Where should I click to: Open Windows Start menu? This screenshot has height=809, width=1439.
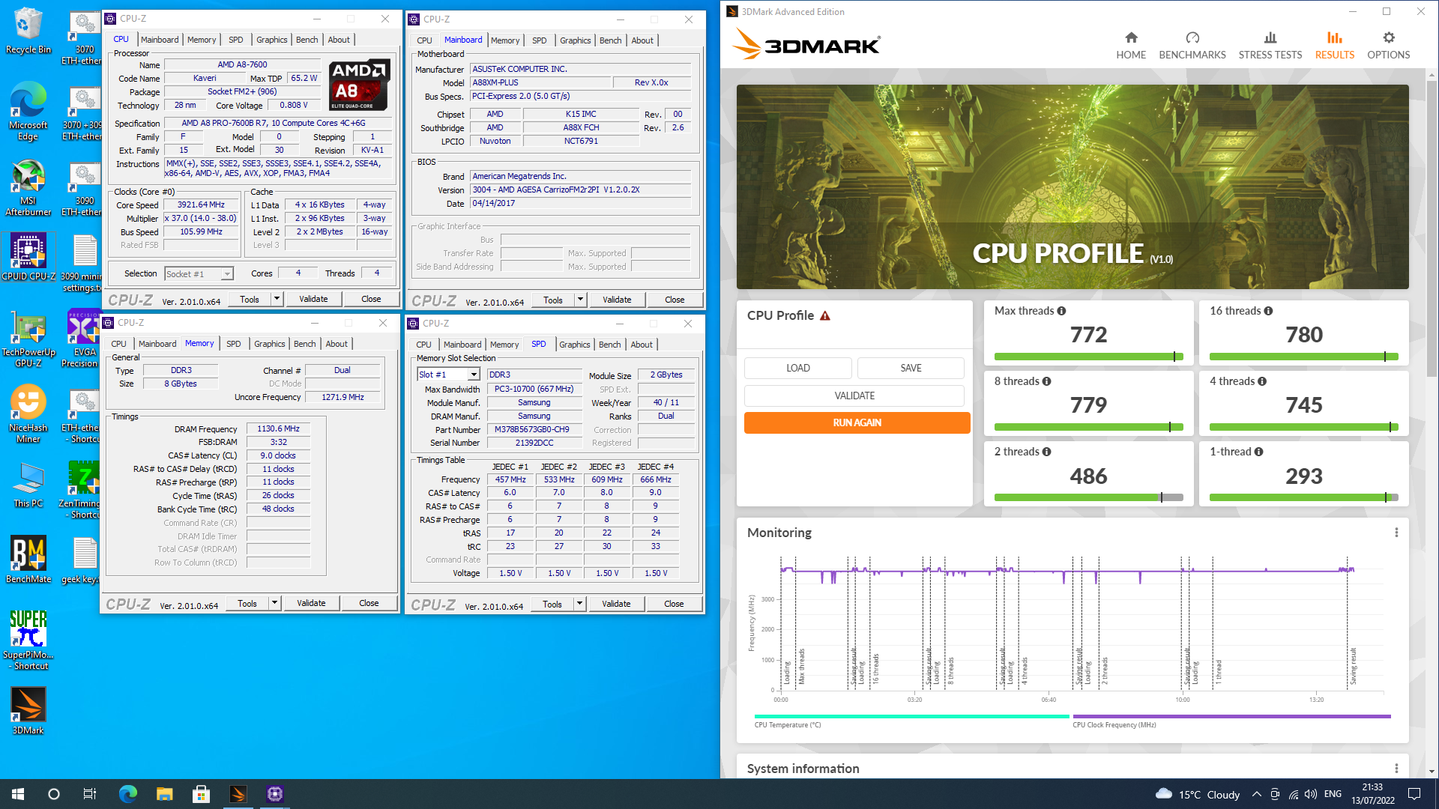18,794
